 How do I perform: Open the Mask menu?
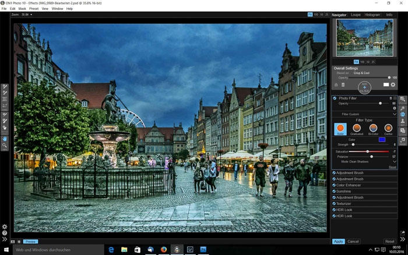22,9
